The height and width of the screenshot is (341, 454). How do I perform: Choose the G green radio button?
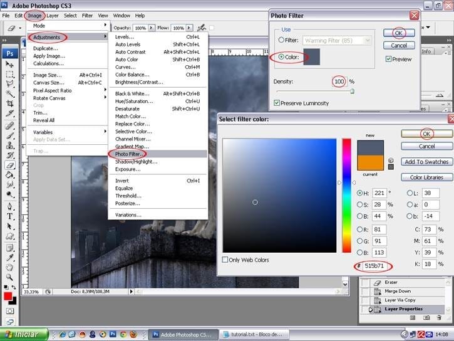click(359, 241)
